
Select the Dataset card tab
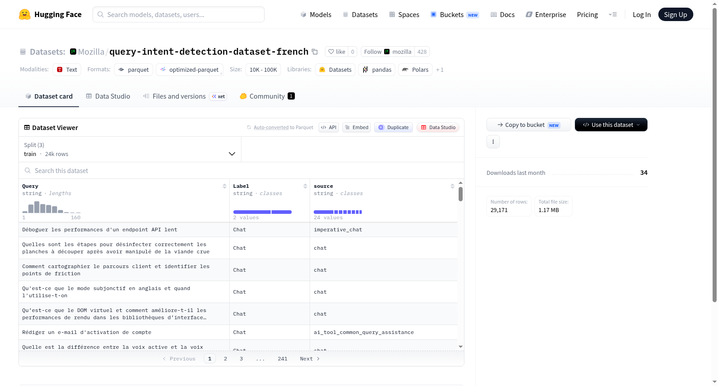point(49,96)
